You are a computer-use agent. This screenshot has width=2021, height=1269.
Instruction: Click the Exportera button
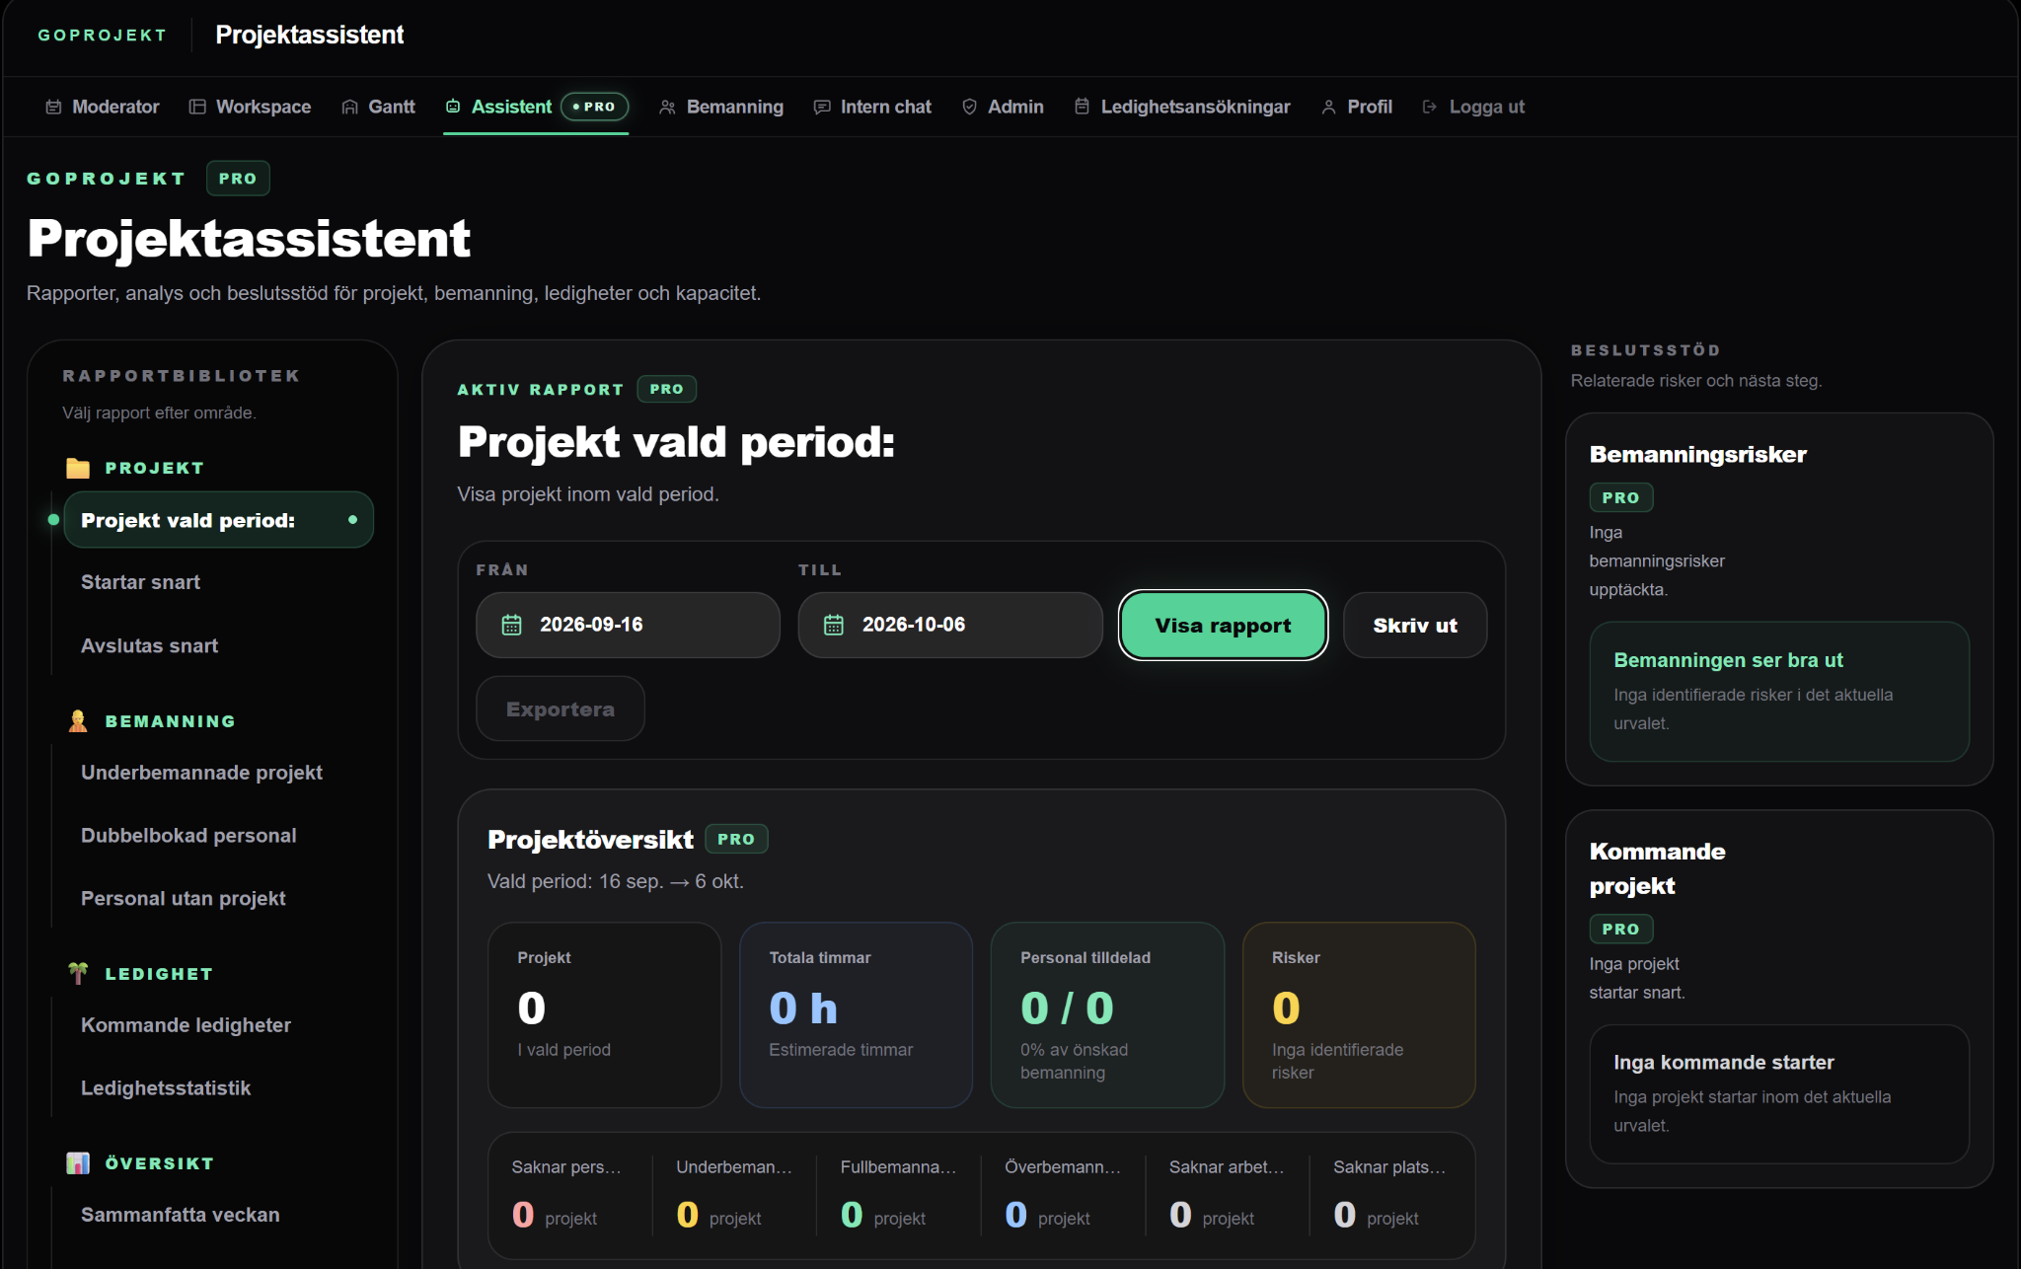click(x=561, y=709)
